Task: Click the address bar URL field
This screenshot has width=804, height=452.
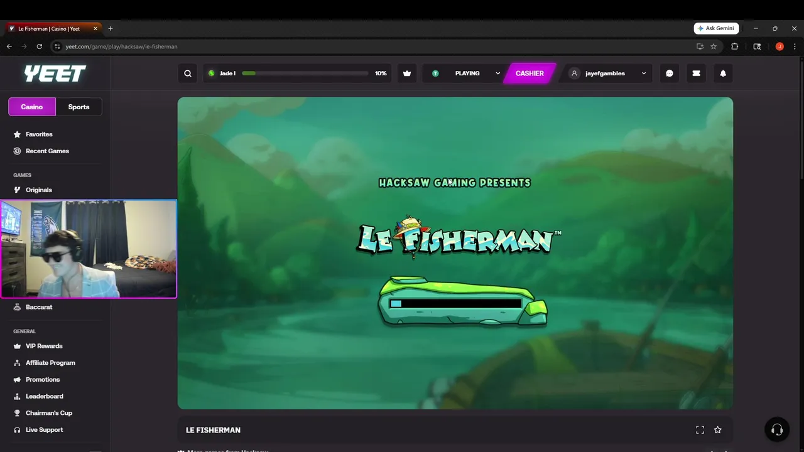Action: (377, 46)
